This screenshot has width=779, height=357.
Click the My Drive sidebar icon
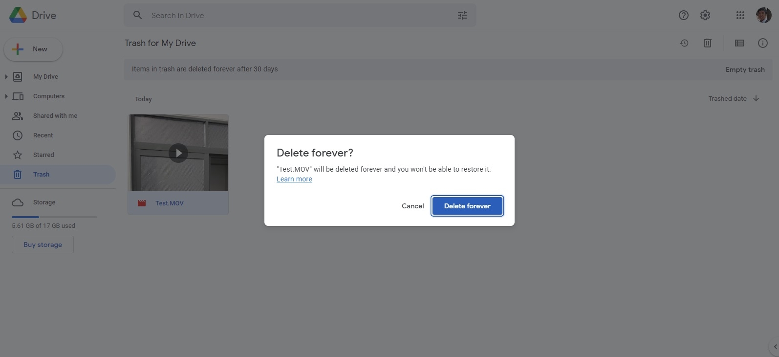click(18, 76)
